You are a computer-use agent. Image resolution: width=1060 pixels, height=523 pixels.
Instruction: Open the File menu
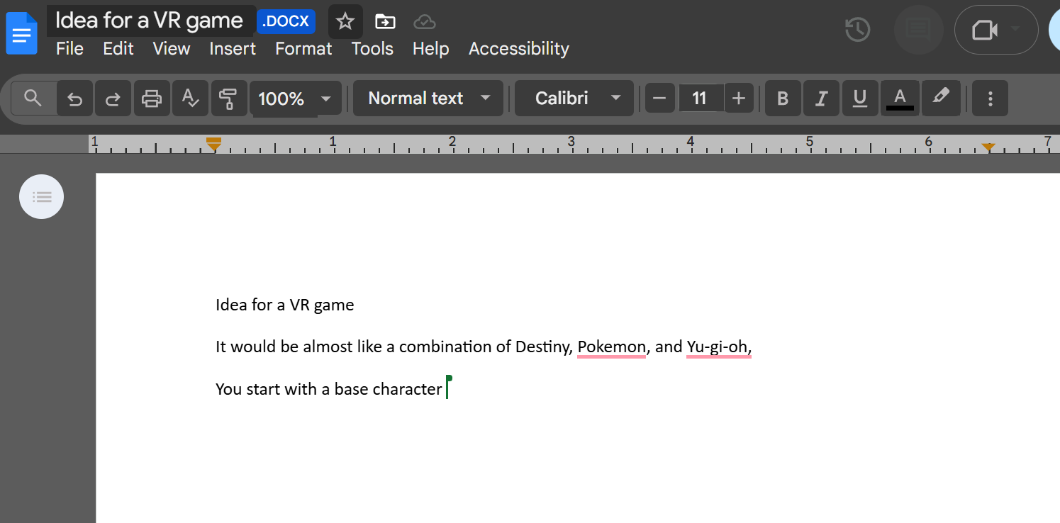pos(69,48)
